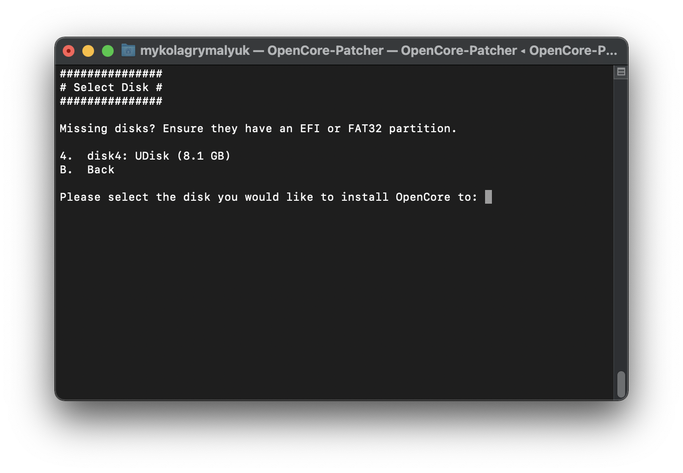This screenshot has height=473, width=683.
Task: Click the word 'OpenCore' in the prompt
Action: [423, 197]
